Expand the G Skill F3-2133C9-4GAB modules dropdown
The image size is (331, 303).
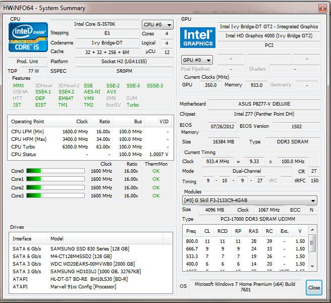250,200
